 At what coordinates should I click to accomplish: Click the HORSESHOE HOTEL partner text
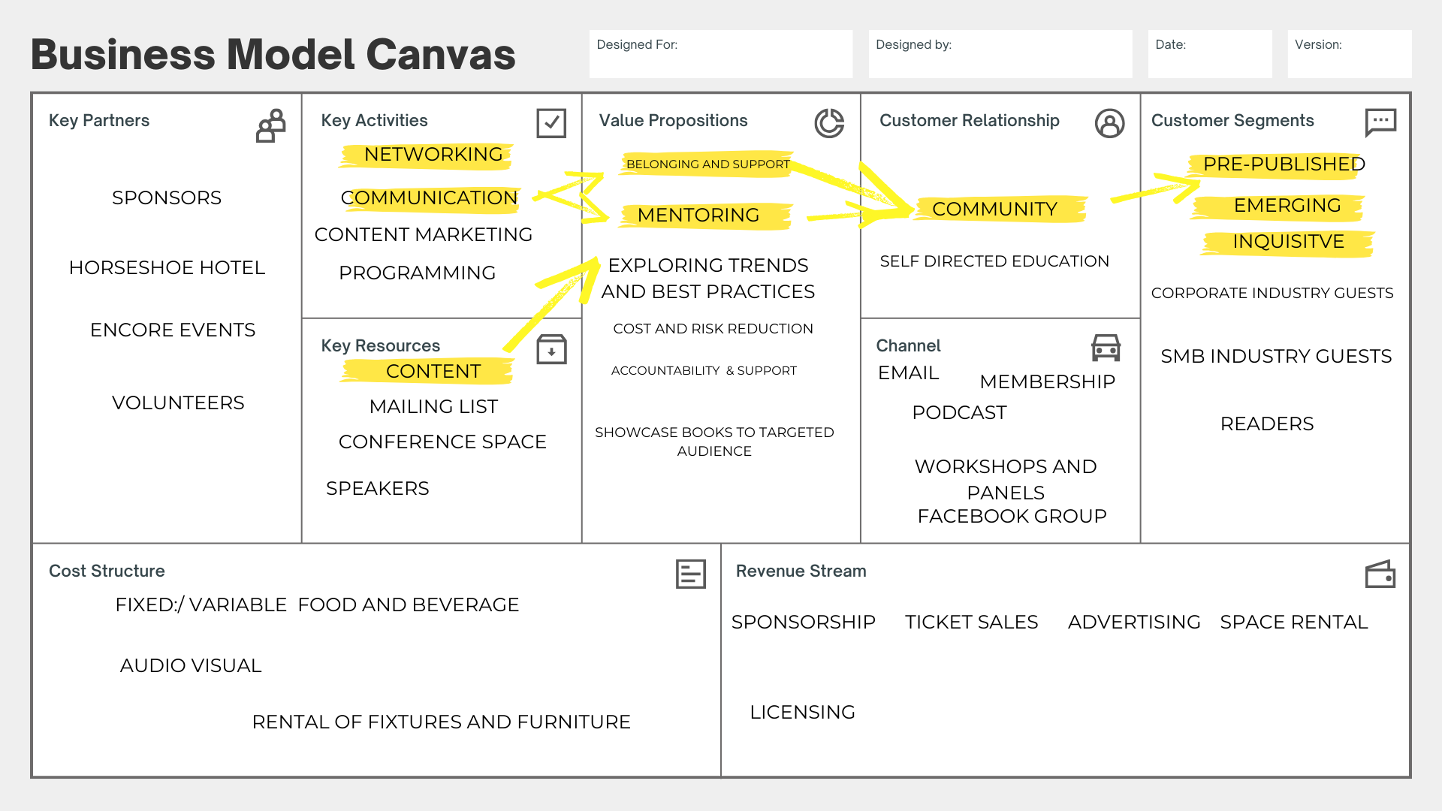(x=167, y=268)
